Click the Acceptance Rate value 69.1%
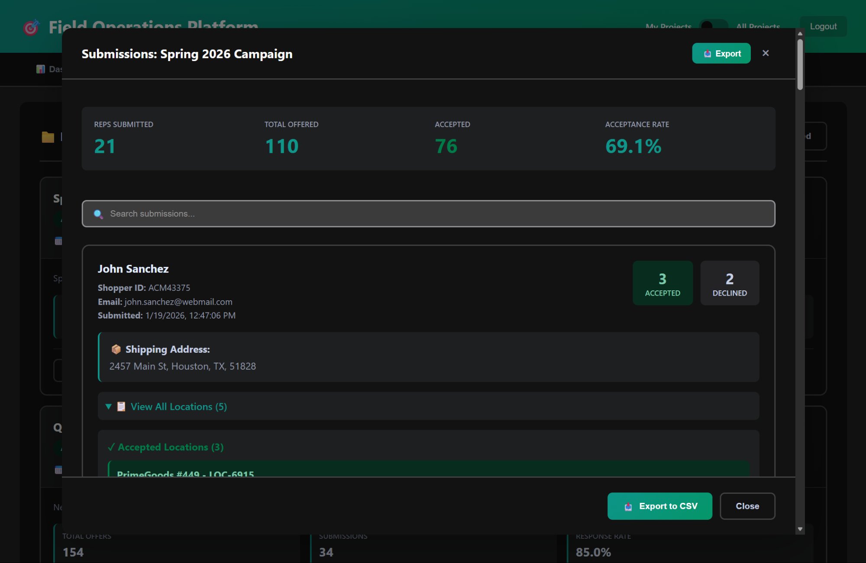 (x=633, y=146)
